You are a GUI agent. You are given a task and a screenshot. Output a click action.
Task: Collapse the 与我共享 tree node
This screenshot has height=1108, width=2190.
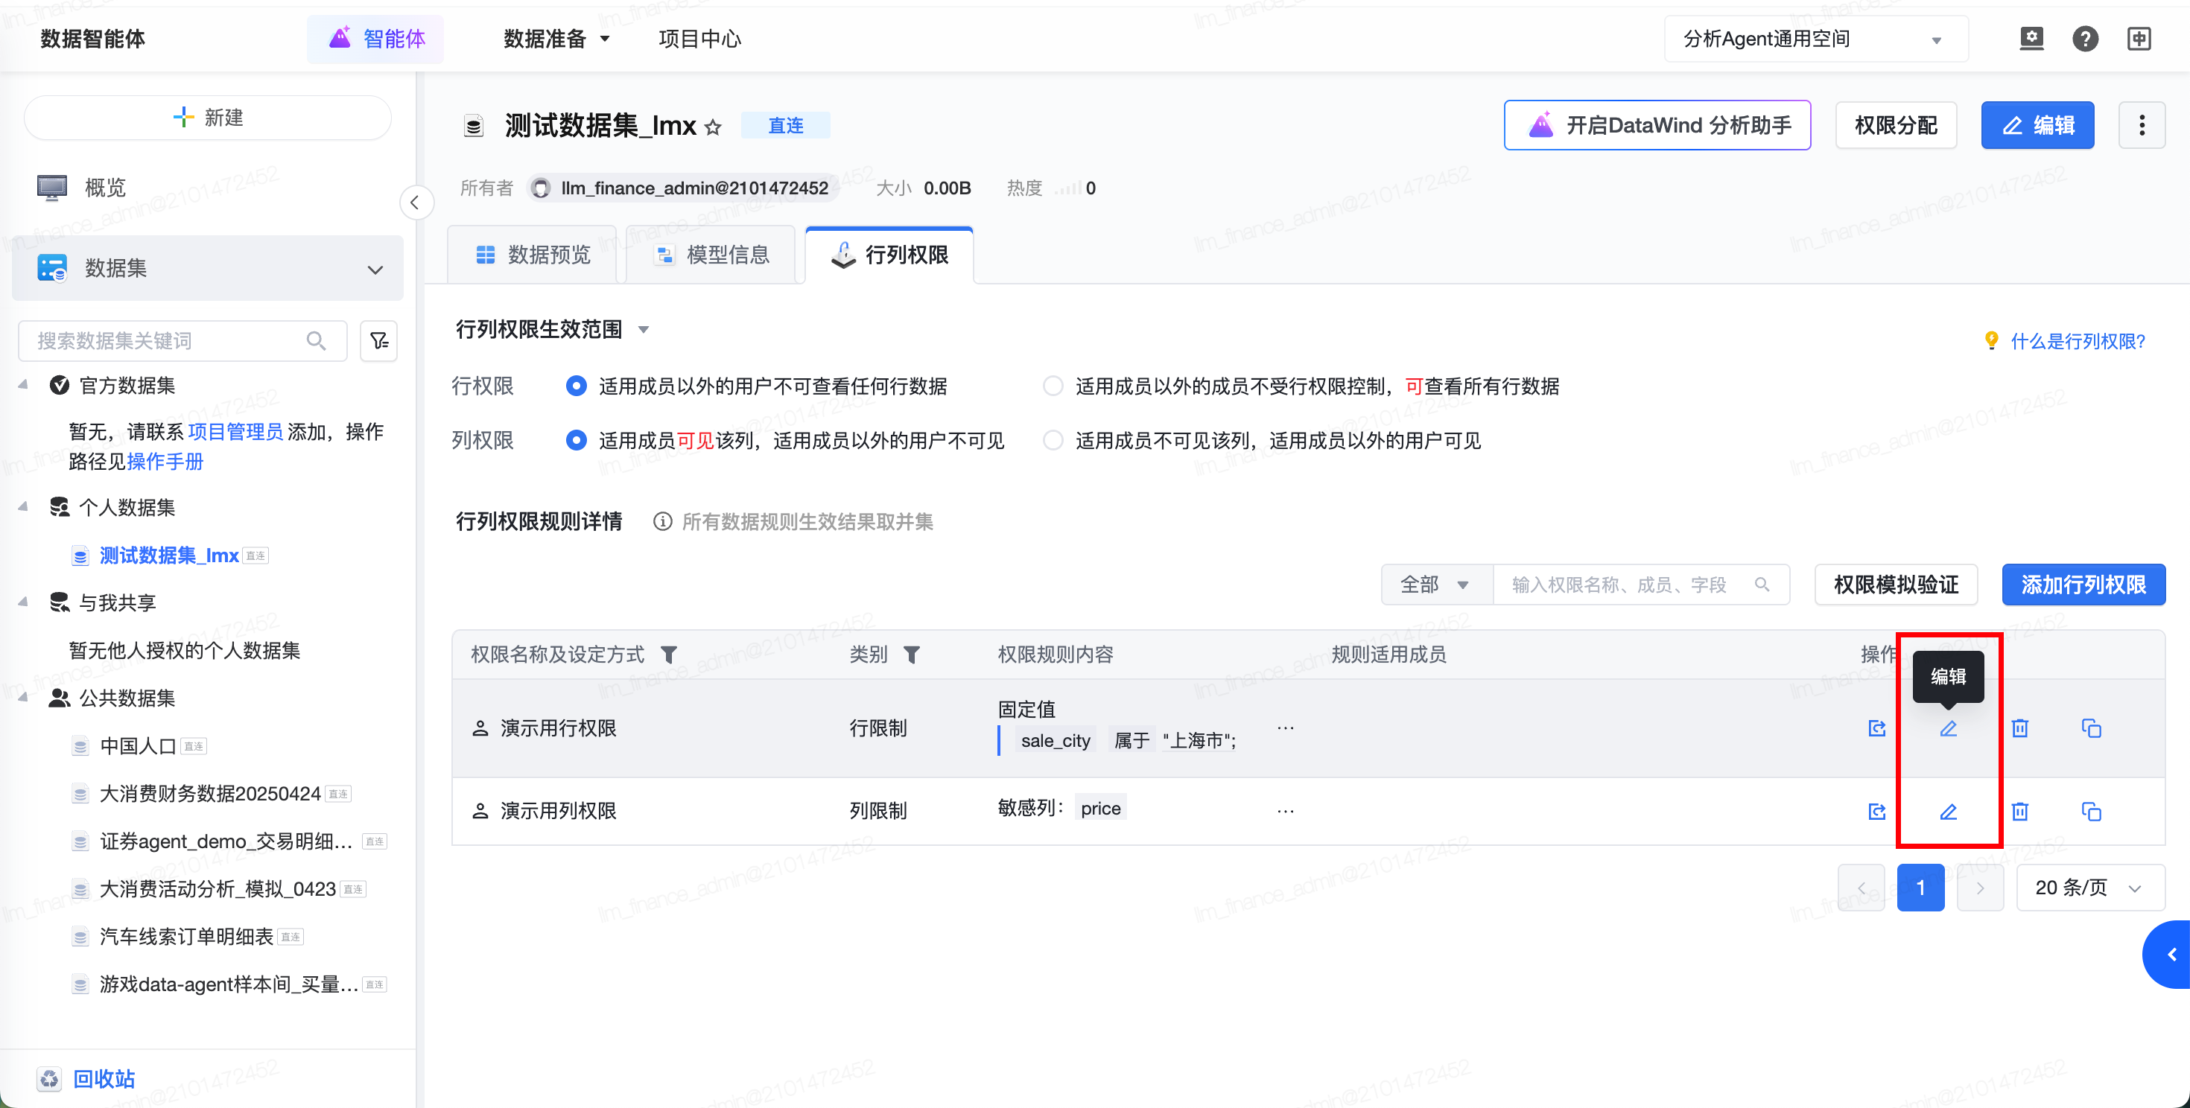[23, 602]
